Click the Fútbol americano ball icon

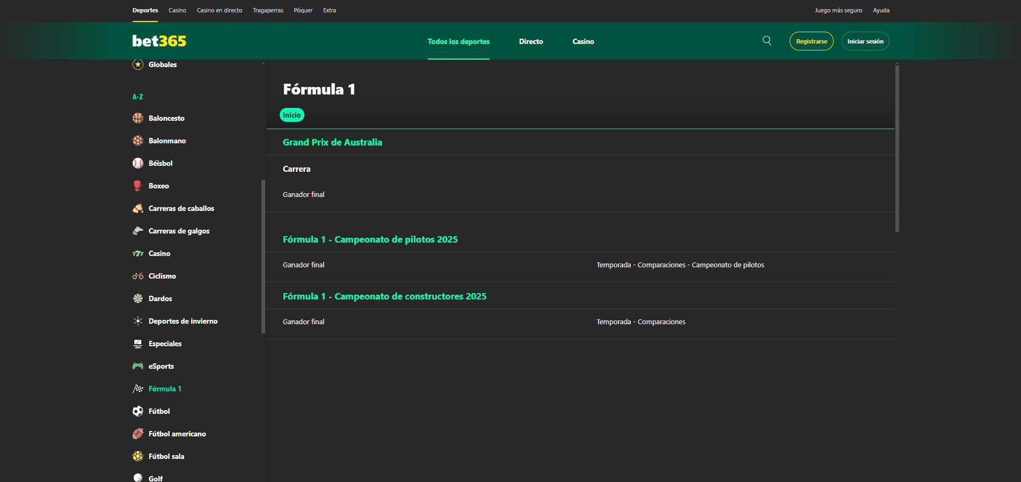138,434
